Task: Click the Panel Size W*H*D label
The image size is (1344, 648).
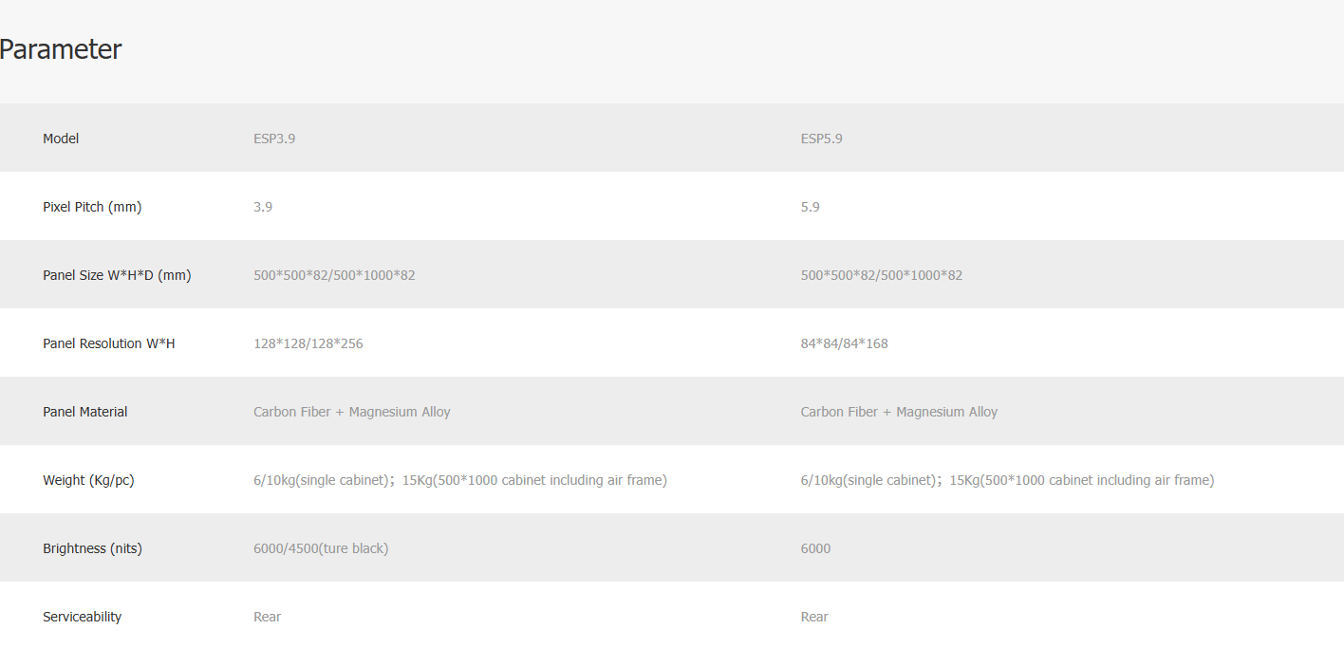Action: [117, 275]
